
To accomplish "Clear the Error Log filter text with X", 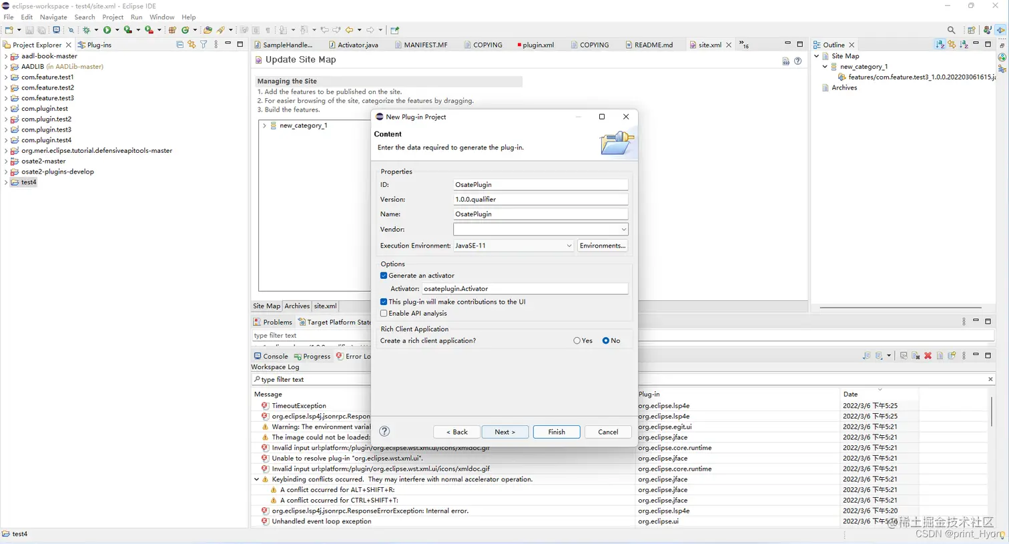I will (990, 379).
